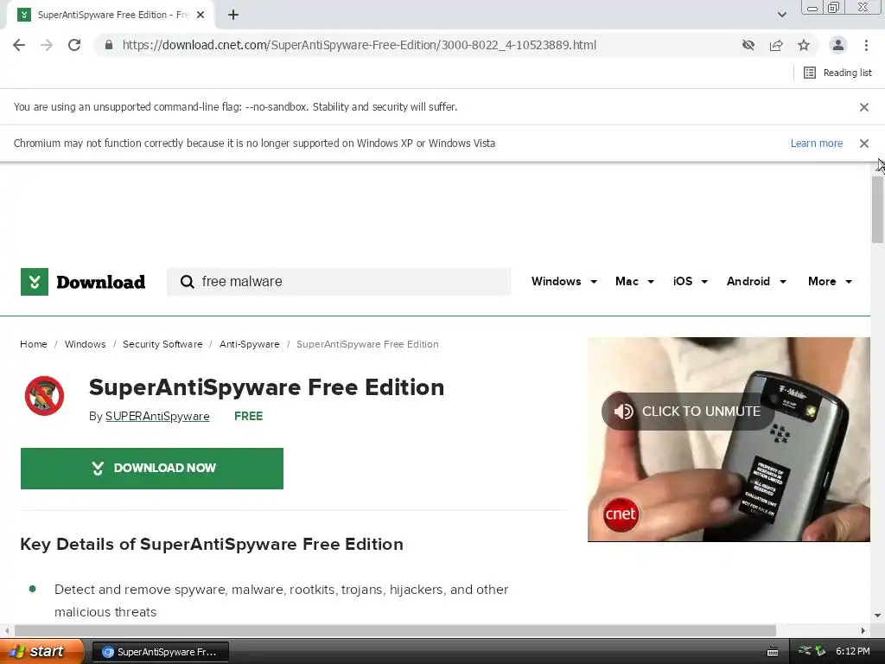Click the taskbar clock 6:12 PM
Image resolution: width=885 pixels, height=664 pixels.
(853, 652)
